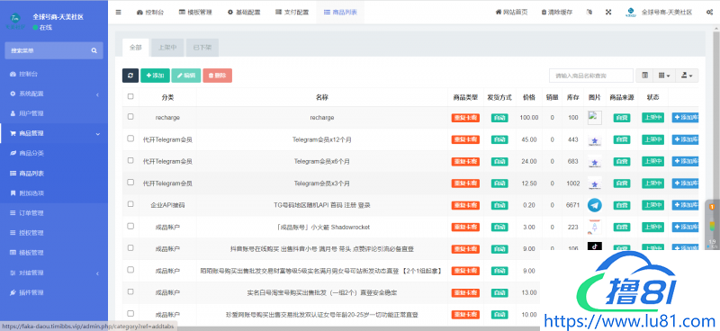Check the Telegram会员x3个月 row checkbox
The width and height of the screenshot is (720, 331).
tap(130, 182)
